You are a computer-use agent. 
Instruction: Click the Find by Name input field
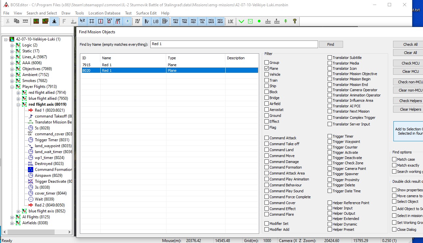click(234, 44)
